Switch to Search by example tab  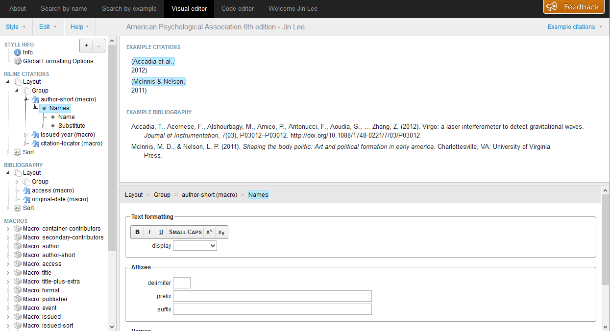[129, 8]
